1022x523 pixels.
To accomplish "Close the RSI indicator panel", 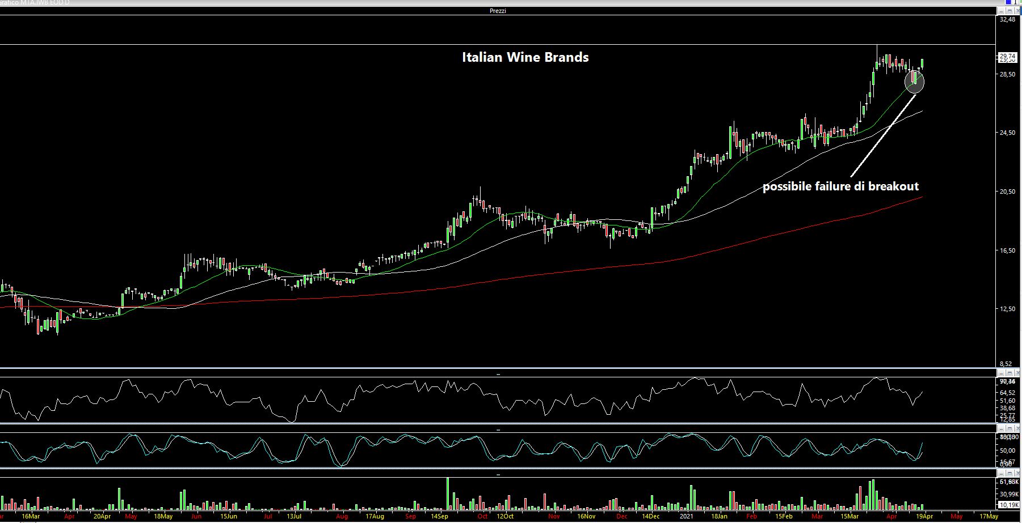I will (1017, 373).
